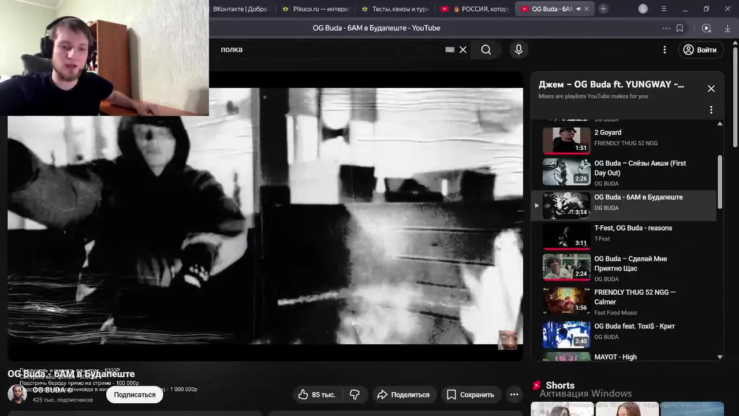
Task: Click the playlist vertical scrollbar thumb
Action: coord(719,182)
